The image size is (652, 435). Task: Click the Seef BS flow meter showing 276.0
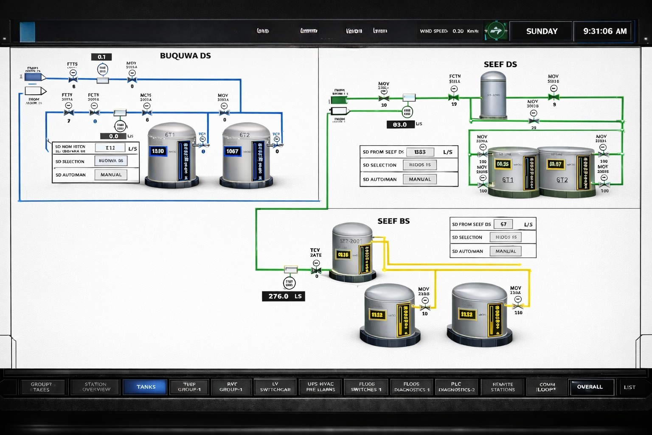coord(289,283)
